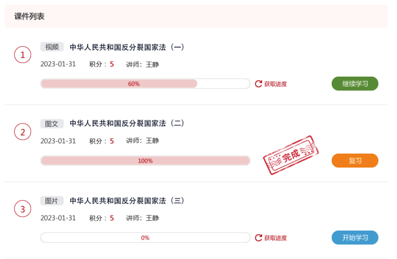
Task: Click 获取进度 text for the first course
Action: coord(275,84)
